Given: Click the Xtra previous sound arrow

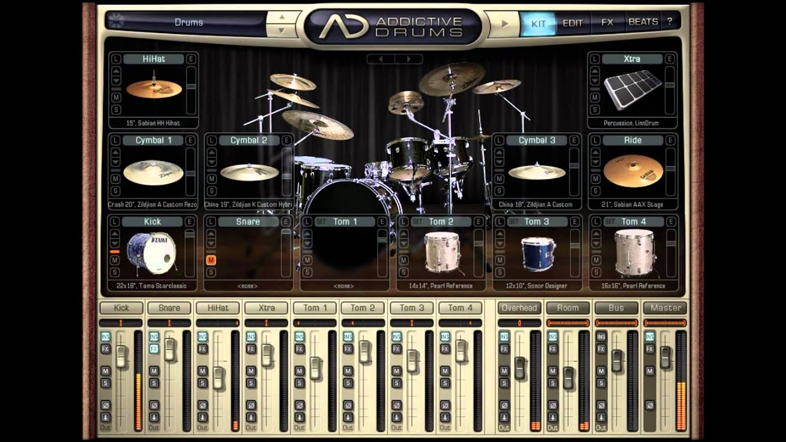Looking at the screenshot, I should coord(594,71).
